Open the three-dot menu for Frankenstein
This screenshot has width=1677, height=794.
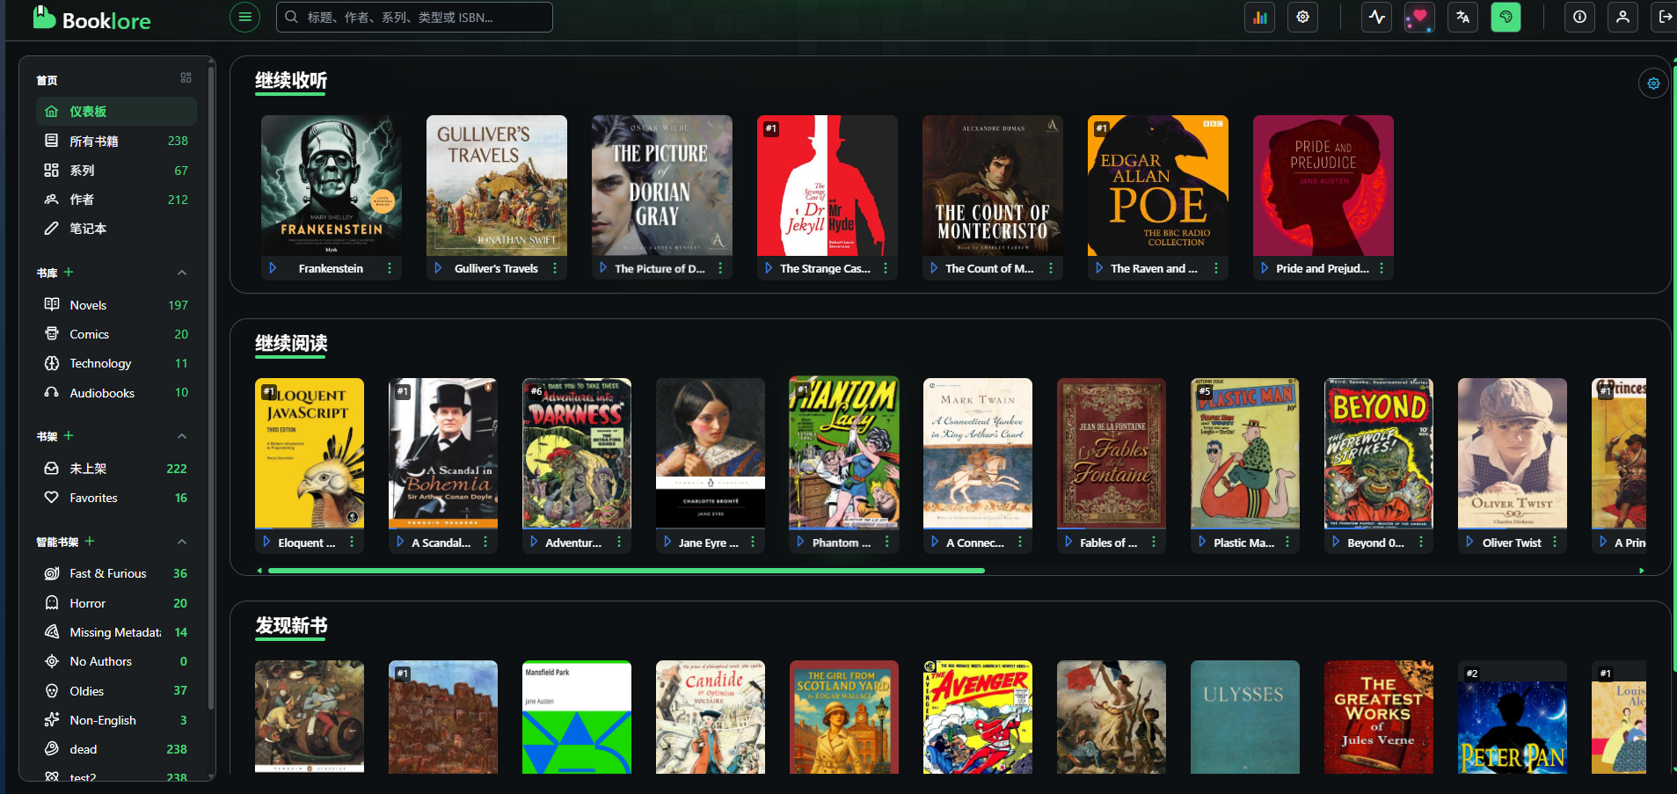pyautogui.click(x=390, y=268)
